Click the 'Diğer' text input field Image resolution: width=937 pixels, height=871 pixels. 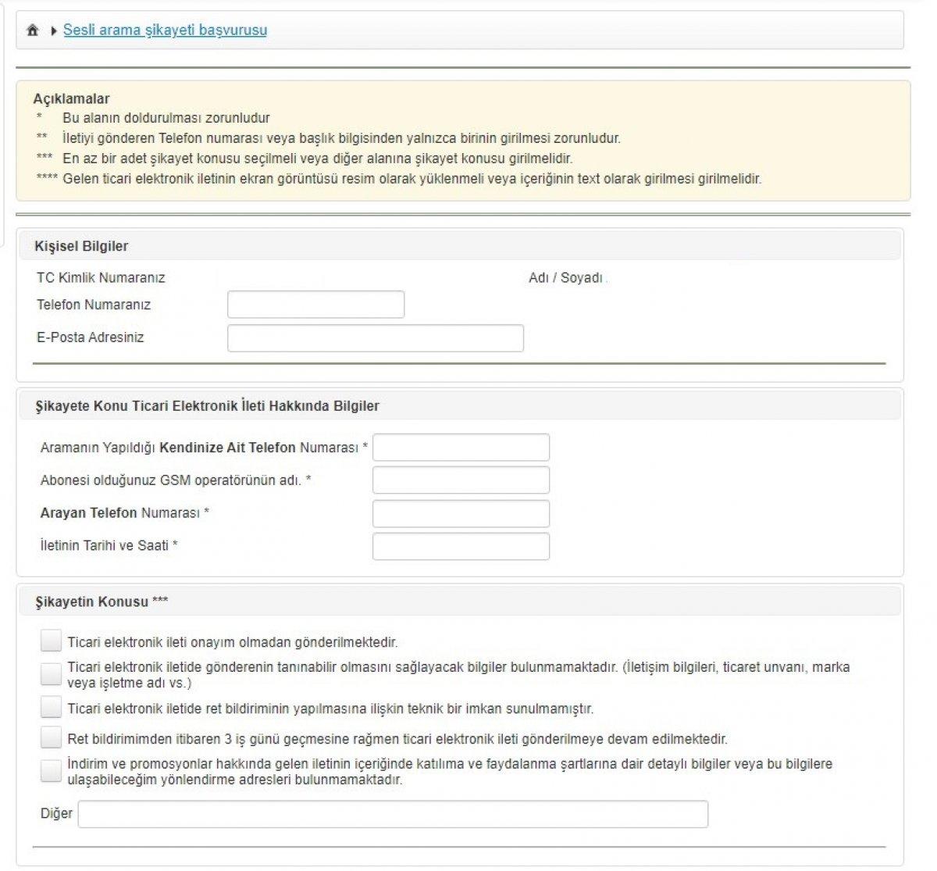pos(393,814)
